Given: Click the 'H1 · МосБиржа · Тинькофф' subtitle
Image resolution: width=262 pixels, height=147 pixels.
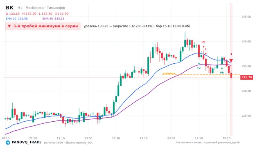Looking at the screenshot, I should pos(41,8).
